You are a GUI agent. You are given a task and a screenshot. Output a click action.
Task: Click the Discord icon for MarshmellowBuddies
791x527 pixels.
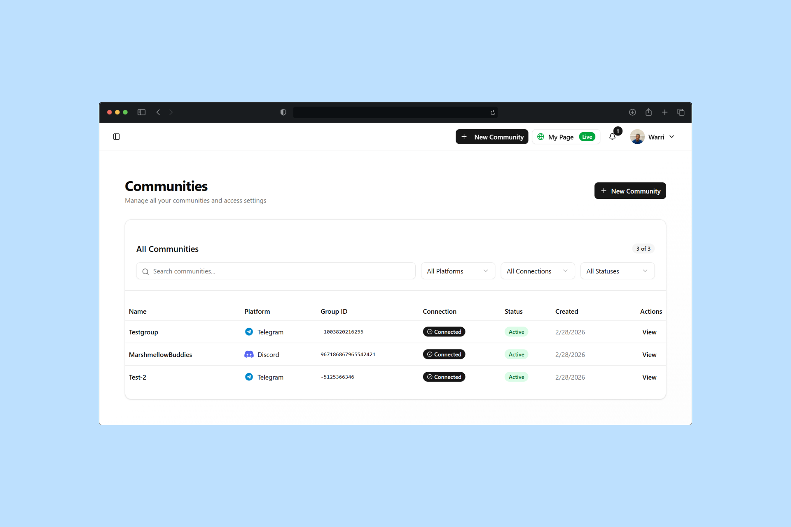tap(249, 354)
